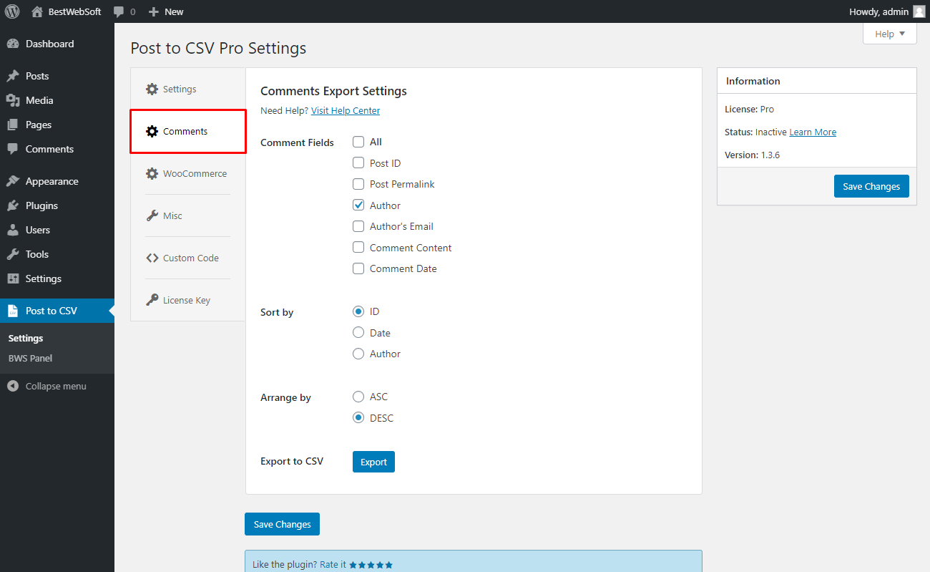
Task: Click Save Changes below the settings form
Action: point(282,524)
